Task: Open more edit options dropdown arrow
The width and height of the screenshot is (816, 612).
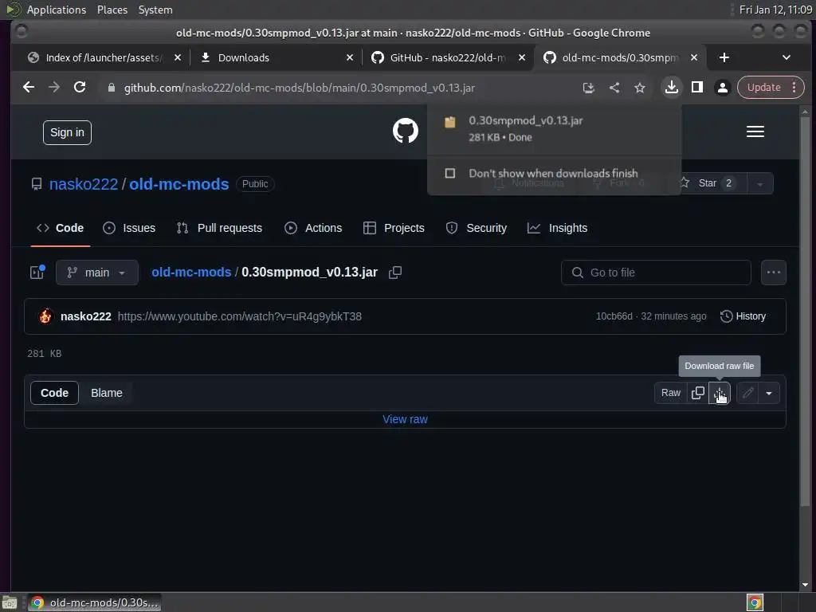Action: click(769, 393)
